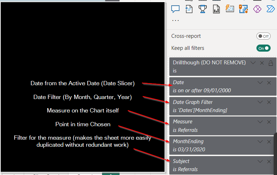Turn on the Cross-report toggle

click(264, 36)
